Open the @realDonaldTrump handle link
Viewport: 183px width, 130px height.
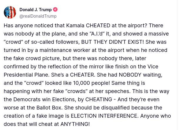(38, 16)
